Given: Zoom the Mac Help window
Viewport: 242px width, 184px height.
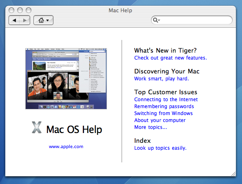Looking at the screenshot, I should (x=29, y=10).
